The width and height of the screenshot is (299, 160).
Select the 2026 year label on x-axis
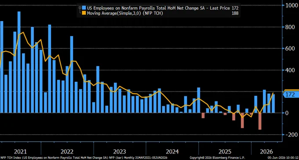click(x=266, y=152)
